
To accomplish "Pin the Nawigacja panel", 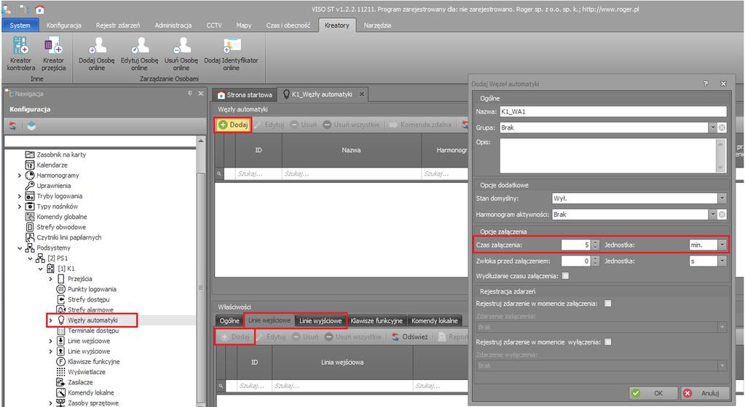I will 189,93.
